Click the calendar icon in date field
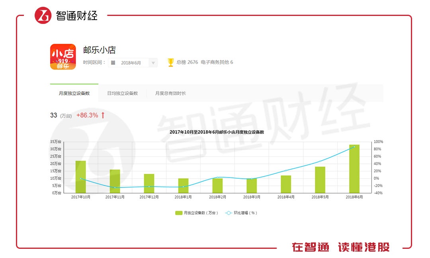This screenshot has height=258, width=430. click(x=113, y=63)
